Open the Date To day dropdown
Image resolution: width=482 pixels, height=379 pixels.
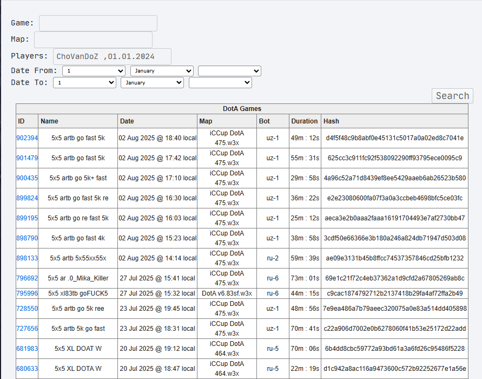(x=84, y=82)
